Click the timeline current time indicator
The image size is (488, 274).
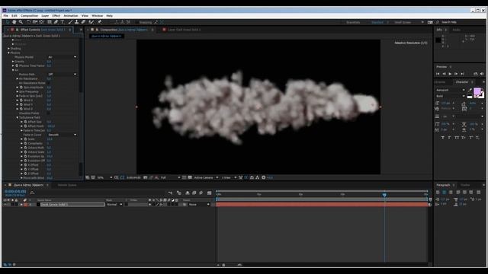tap(384, 195)
